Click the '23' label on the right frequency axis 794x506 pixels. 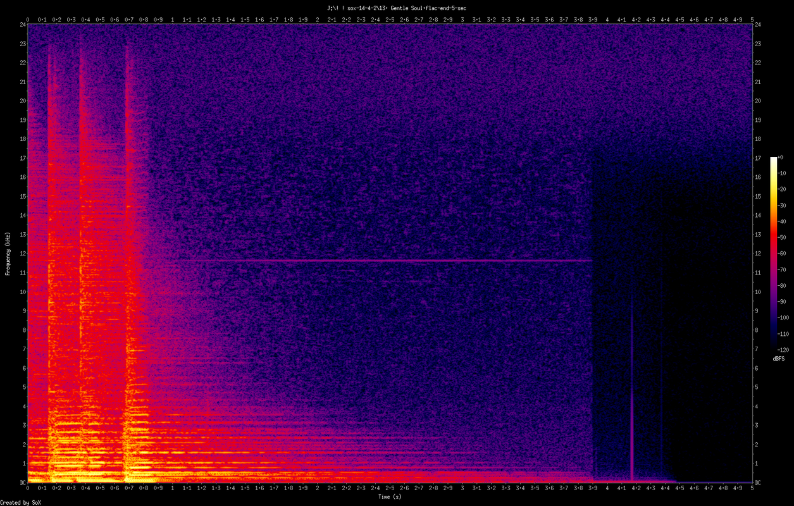click(759, 44)
